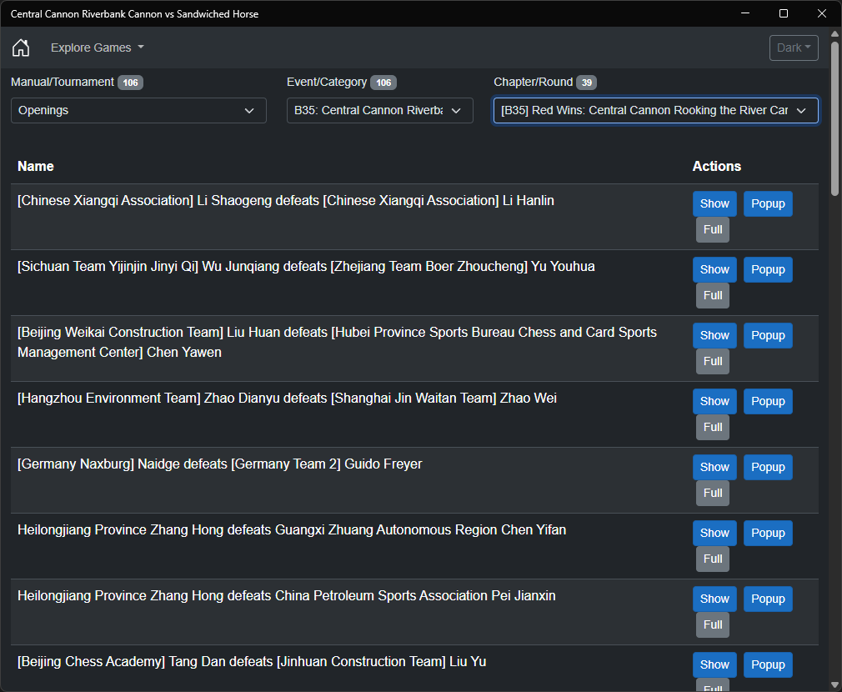Expand the B35 Event/Category dropdown
The width and height of the screenshot is (842, 692).
pyautogui.click(x=379, y=110)
